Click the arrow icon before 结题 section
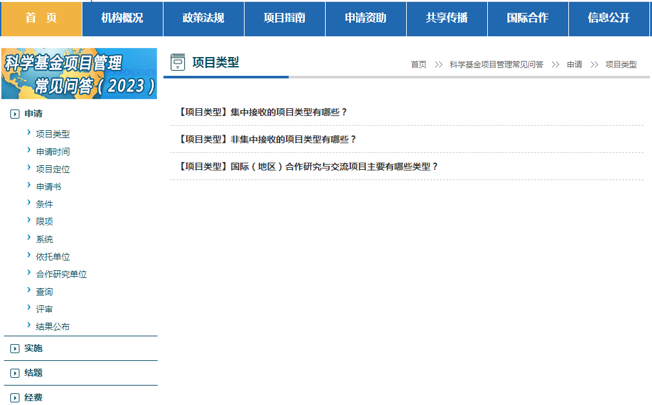 14,373
